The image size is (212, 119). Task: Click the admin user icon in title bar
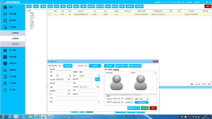click(179, 2)
